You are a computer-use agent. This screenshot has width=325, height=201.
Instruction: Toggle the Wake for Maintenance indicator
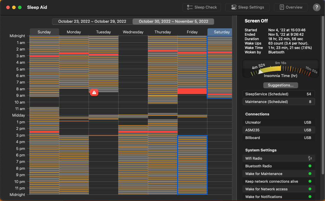tap(310, 174)
